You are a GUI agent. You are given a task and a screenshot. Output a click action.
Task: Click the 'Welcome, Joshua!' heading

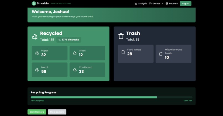50,12
